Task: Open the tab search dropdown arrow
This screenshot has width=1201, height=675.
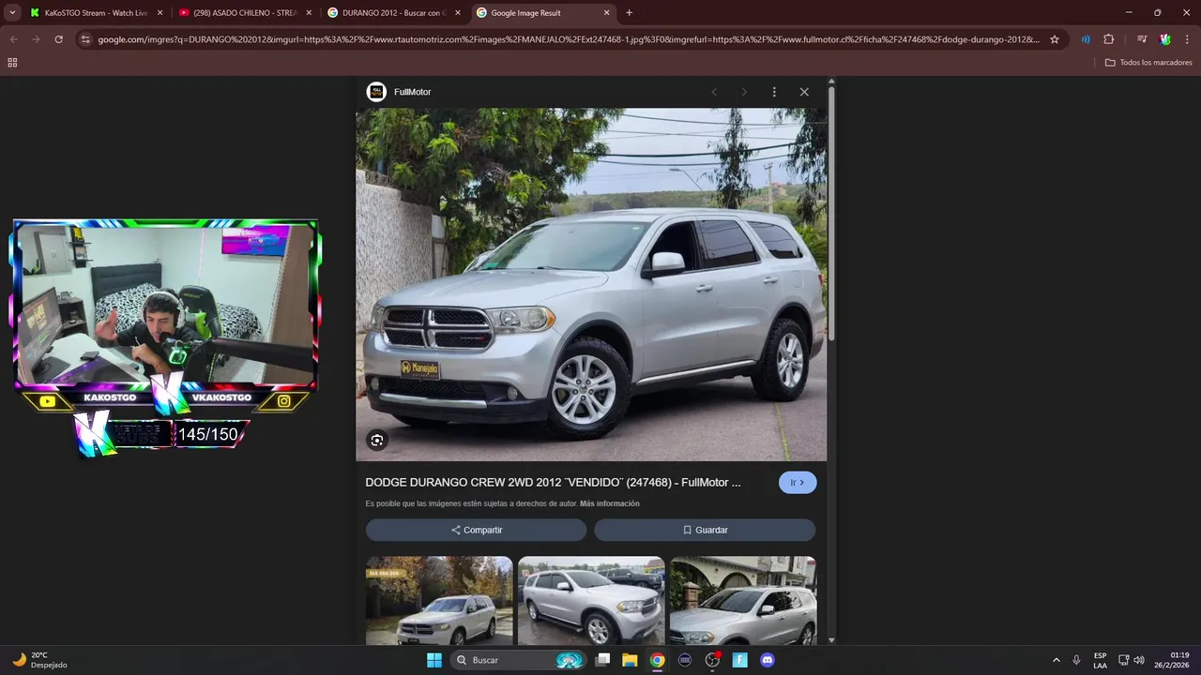Action: pos(12,12)
